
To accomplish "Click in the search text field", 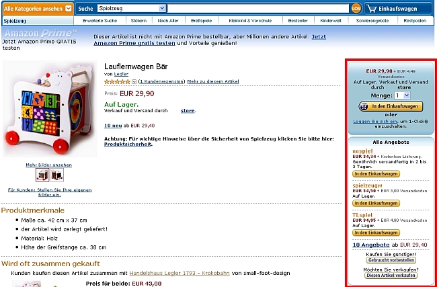I will click(258, 8).
